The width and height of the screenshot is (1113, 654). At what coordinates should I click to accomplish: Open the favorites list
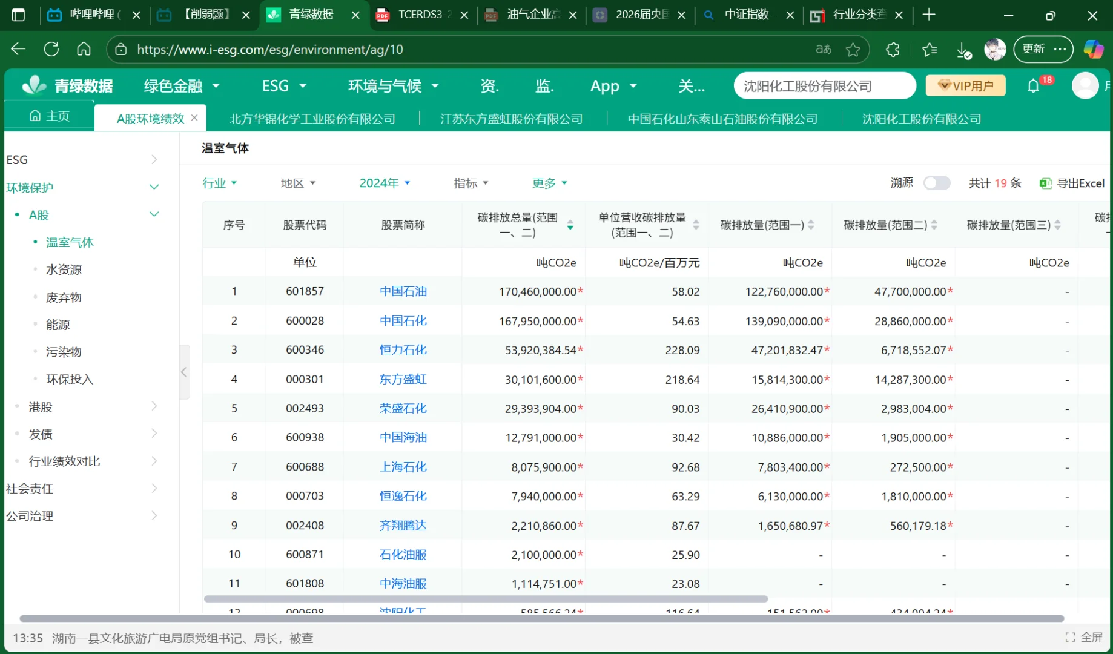tap(930, 50)
